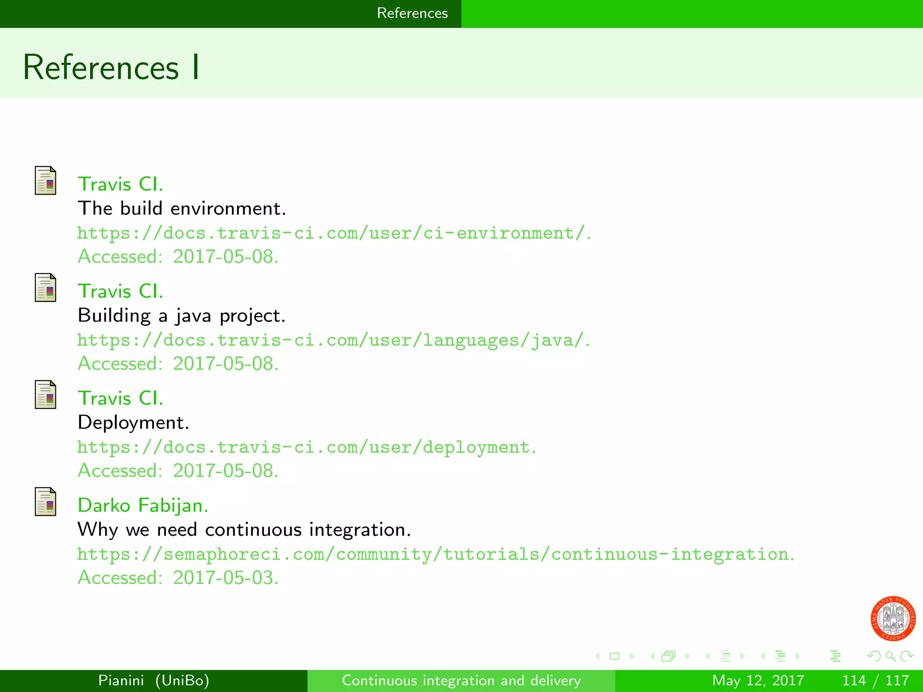Click the '114 / 117' page counter

(875, 680)
